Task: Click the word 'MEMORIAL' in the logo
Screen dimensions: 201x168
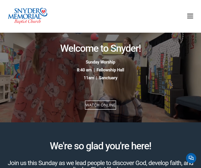Action: coord(25,17)
